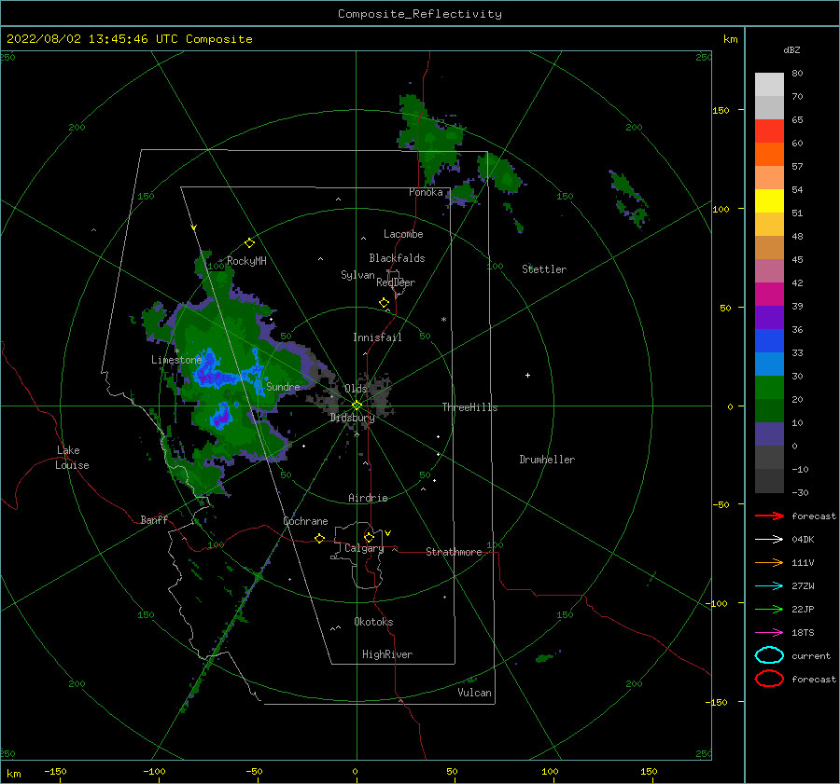Viewport: 840px width, 784px height.
Task: Click the RedDeer city label
Action: click(x=396, y=282)
